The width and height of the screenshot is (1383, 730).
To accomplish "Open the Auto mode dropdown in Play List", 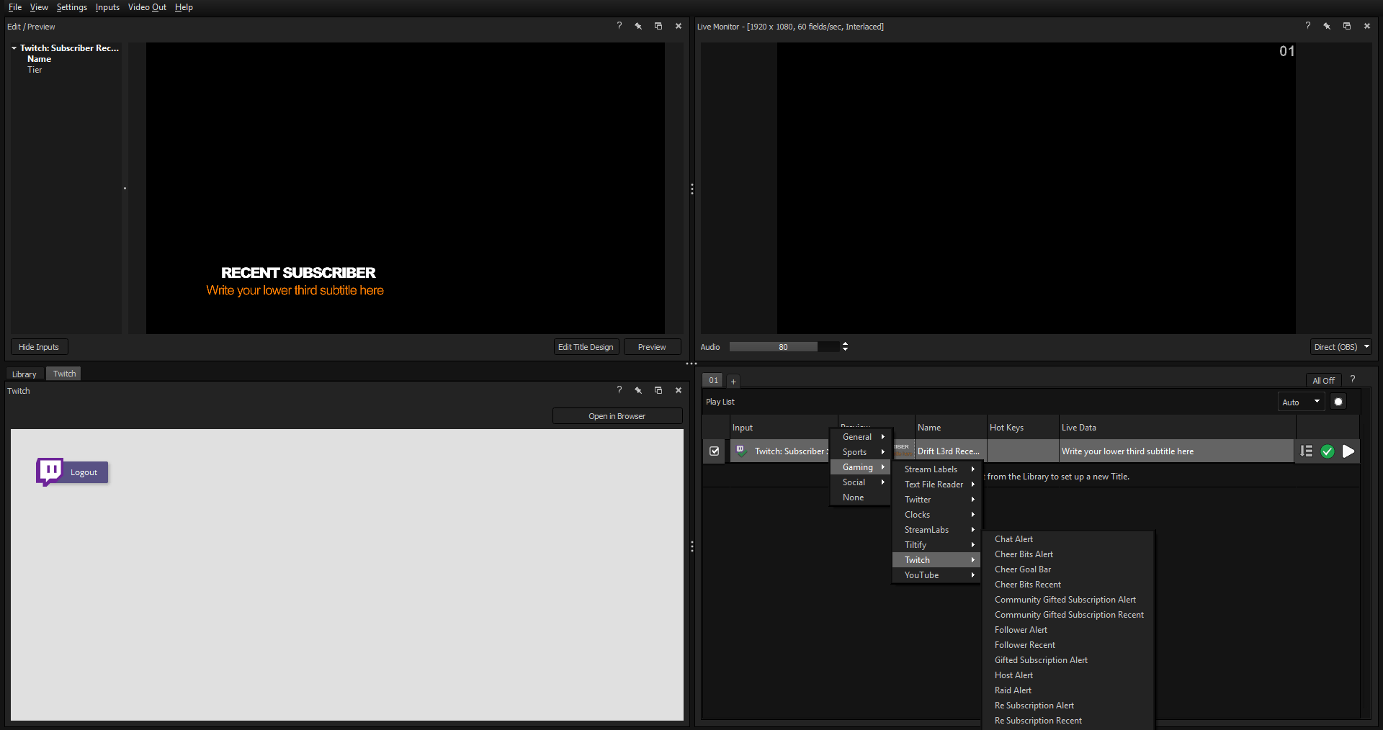I will tap(1301, 402).
